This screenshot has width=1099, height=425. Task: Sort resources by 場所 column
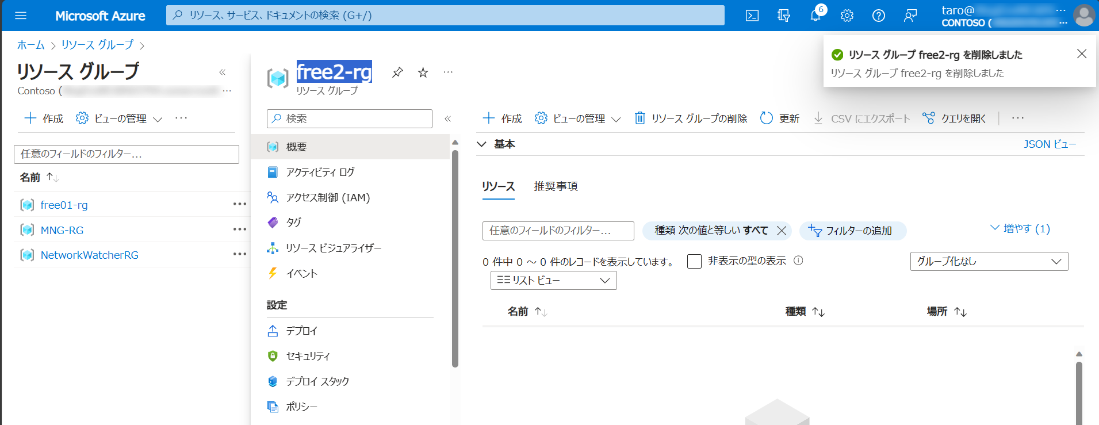(947, 311)
